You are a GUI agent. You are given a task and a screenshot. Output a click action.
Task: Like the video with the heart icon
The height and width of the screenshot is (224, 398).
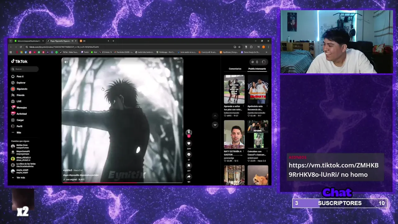(x=189, y=143)
